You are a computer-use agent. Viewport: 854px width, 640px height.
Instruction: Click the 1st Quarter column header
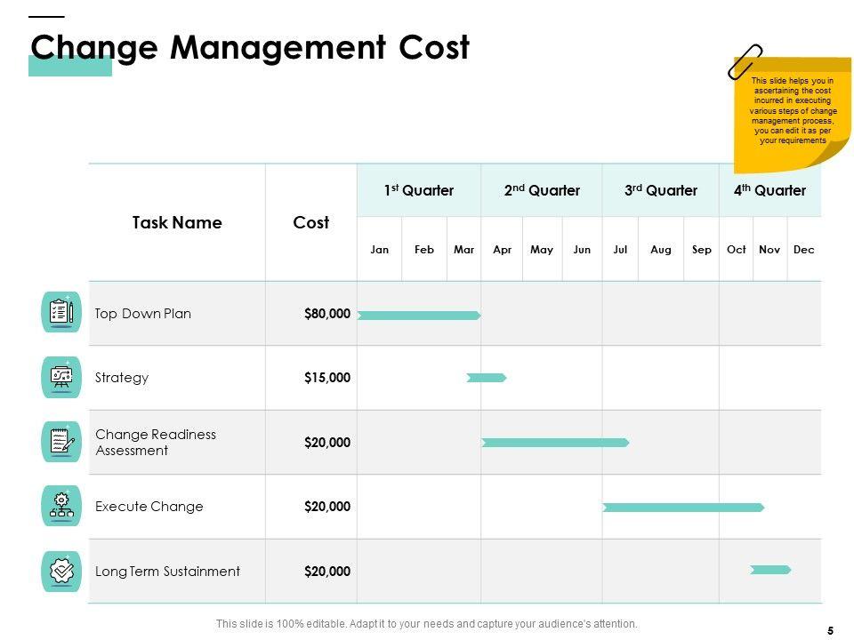[419, 190]
